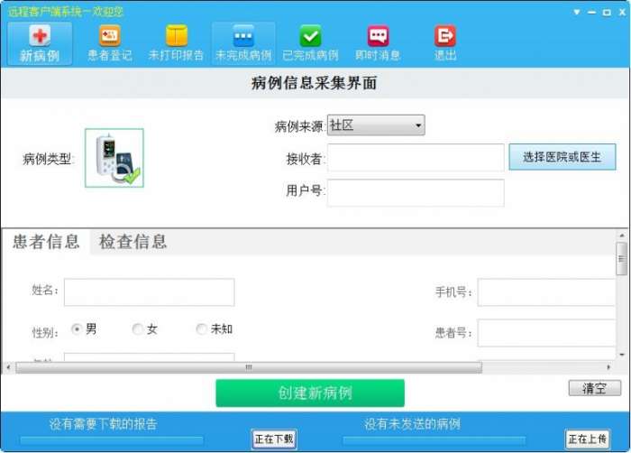Screen dimensions: 631x453
Task: Click the scroll up arrow of patient panel
Action: pyautogui.click(x=622, y=236)
